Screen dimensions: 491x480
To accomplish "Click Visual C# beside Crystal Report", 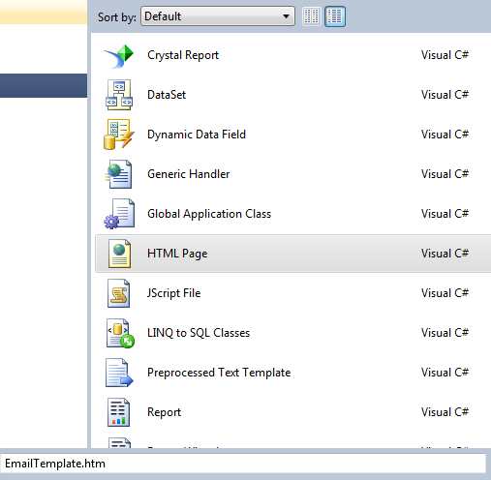I will click(x=445, y=55).
